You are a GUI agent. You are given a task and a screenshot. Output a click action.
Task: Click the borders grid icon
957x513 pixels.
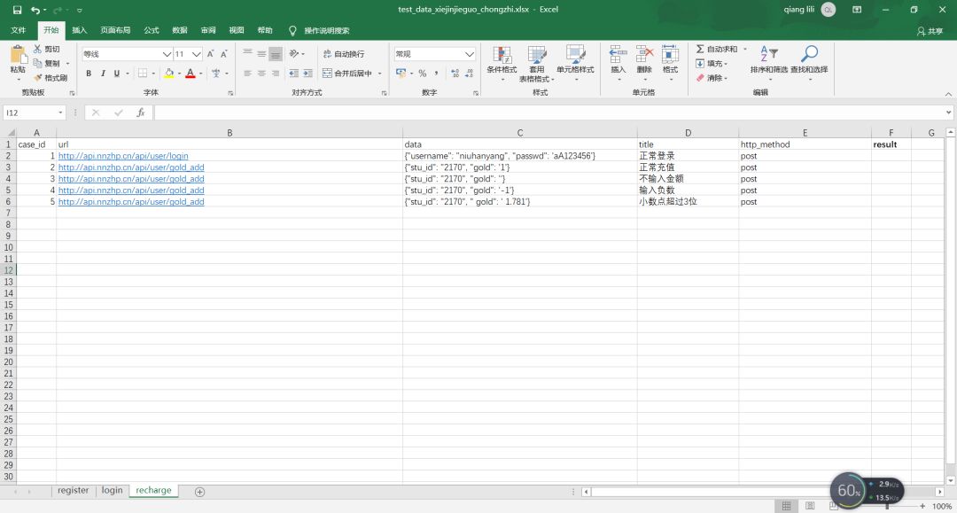tap(143, 74)
